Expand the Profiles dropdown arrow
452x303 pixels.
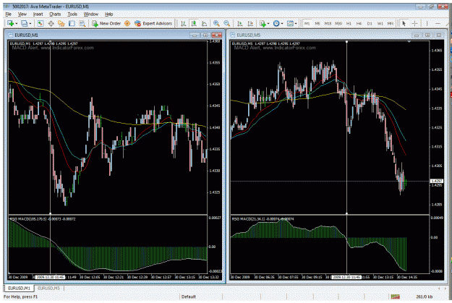pyautogui.click(x=30, y=24)
